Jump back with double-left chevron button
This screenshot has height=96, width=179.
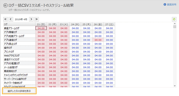point(5,19)
